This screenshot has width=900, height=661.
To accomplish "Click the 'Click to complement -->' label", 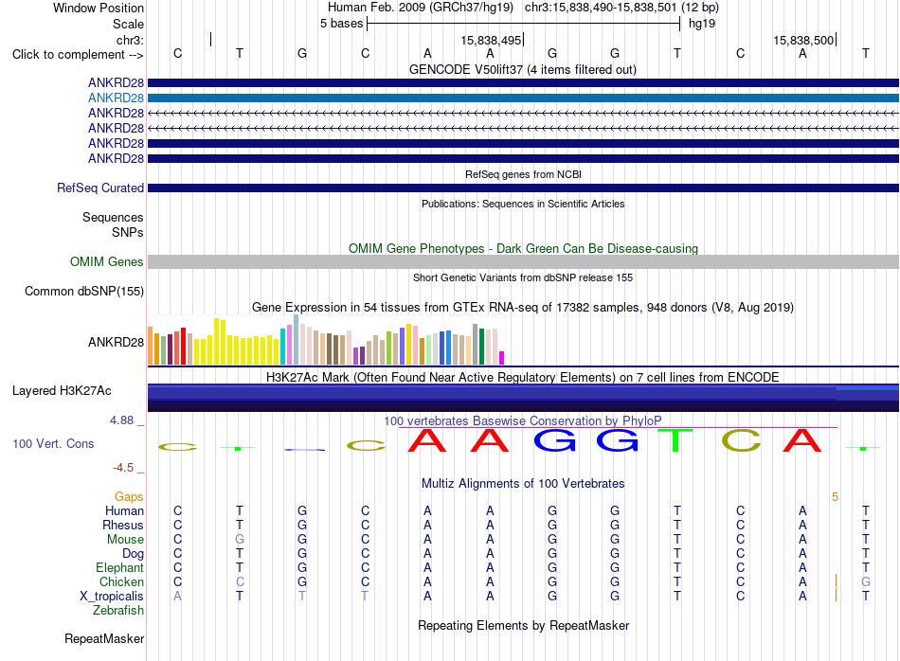I will point(78,55).
